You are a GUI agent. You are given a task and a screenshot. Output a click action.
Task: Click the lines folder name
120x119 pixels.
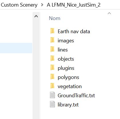click(63, 50)
